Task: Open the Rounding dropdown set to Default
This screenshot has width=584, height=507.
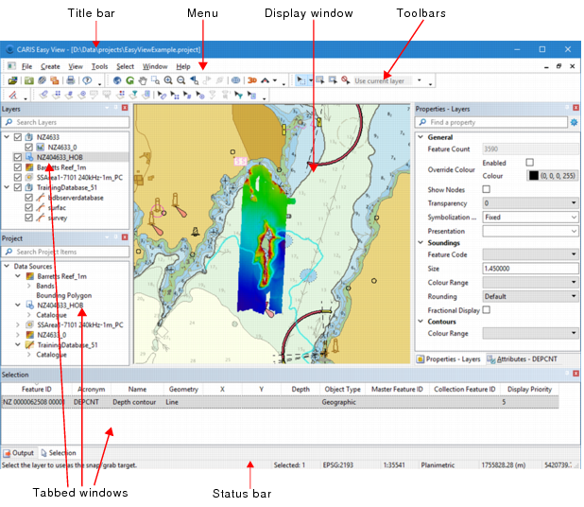Action: point(529,295)
